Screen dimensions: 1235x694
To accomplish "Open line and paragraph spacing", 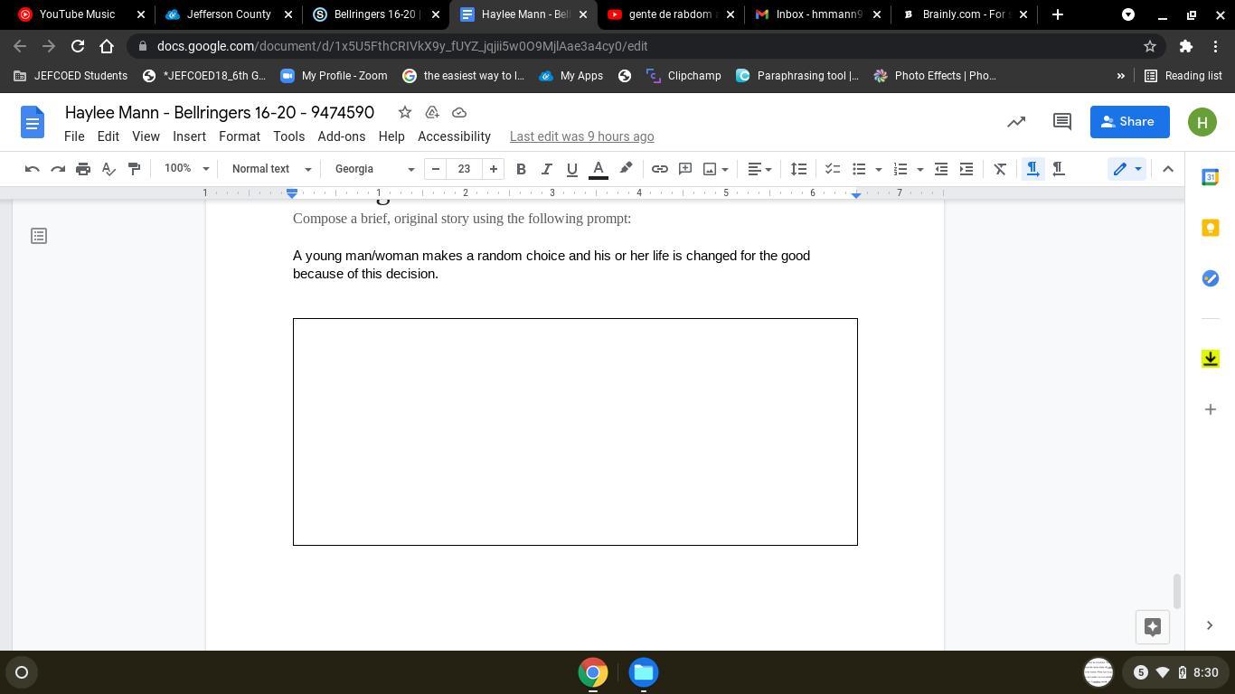I will (x=798, y=169).
